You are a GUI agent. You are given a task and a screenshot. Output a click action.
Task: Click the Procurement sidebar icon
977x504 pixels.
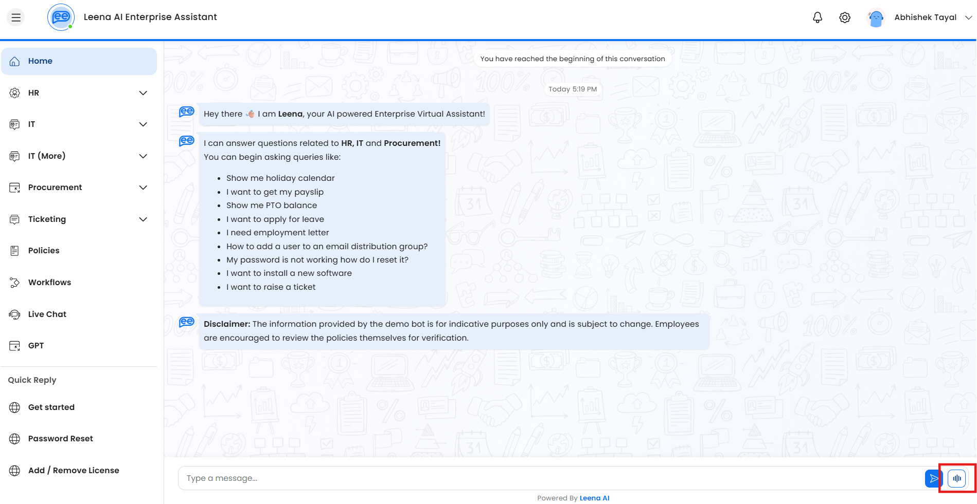(15, 188)
